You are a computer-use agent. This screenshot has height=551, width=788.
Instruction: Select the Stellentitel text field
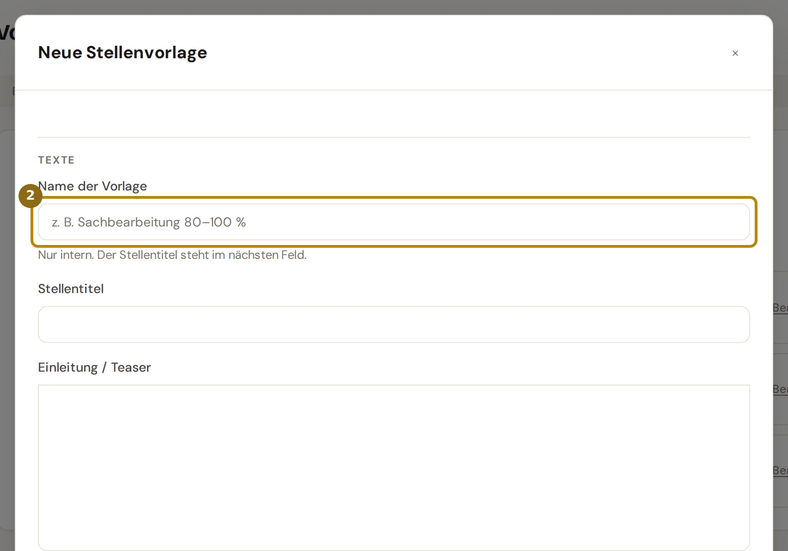(x=394, y=324)
